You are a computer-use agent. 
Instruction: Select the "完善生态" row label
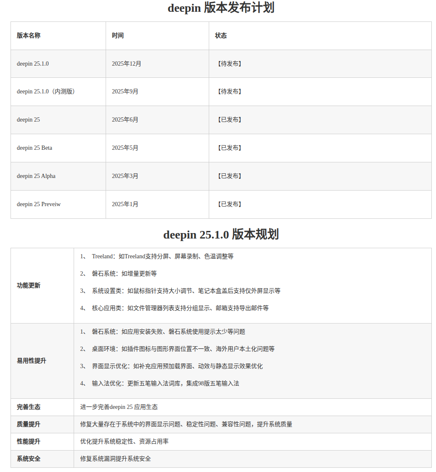(29, 407)
